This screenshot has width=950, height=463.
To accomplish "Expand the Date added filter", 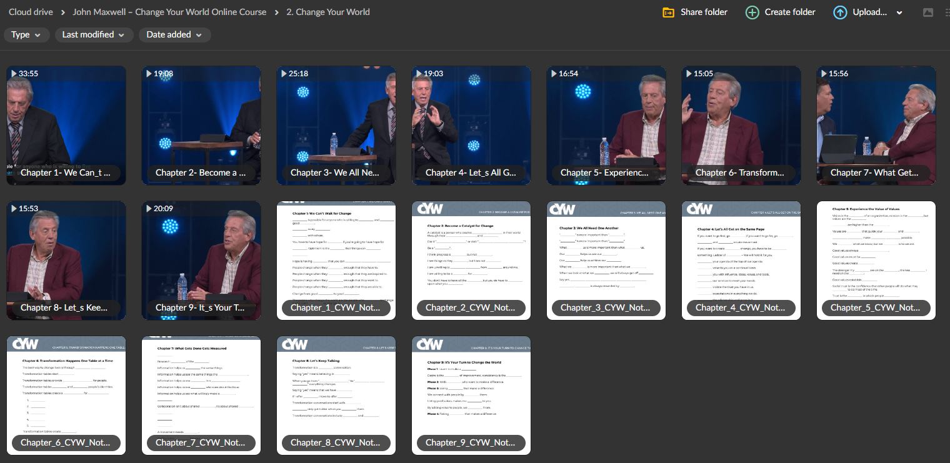I will (x=174, y=35).
